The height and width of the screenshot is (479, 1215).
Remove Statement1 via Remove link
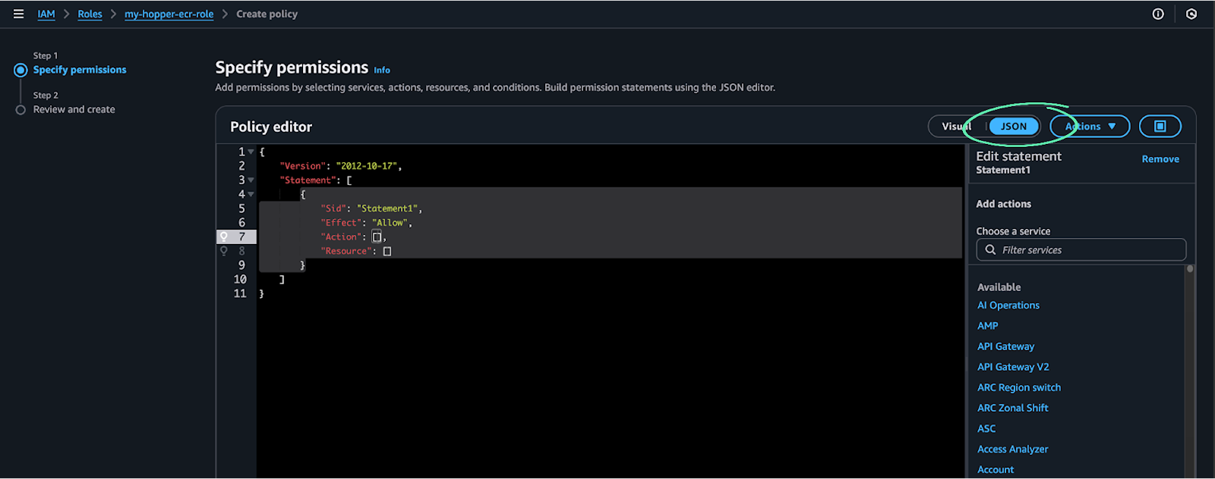(x=1160, y=159)
